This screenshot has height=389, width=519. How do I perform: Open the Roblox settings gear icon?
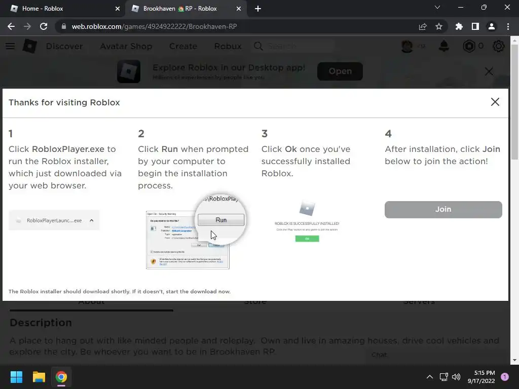(x=499, y=46)
